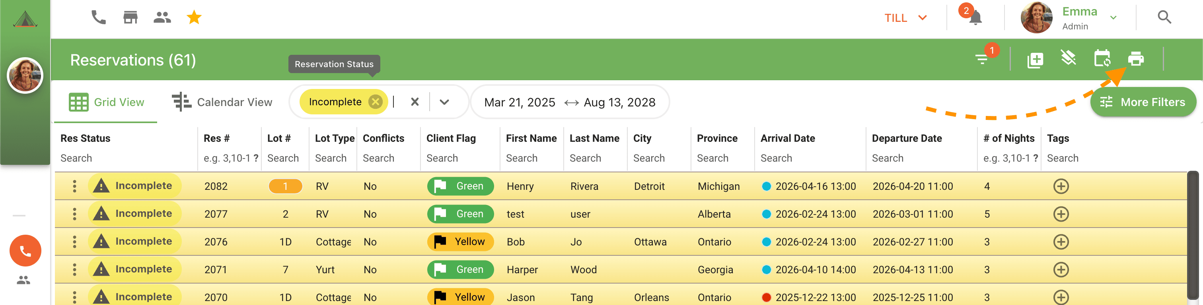Click the Last Name search field
1203x305 pixels.
[x=586, y=158]
